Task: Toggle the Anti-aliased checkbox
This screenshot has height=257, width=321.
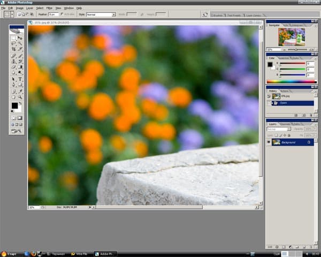Action: (x=62, y=14)
